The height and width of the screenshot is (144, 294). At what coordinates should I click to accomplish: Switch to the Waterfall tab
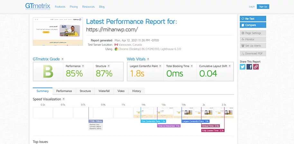click(104, 91)
